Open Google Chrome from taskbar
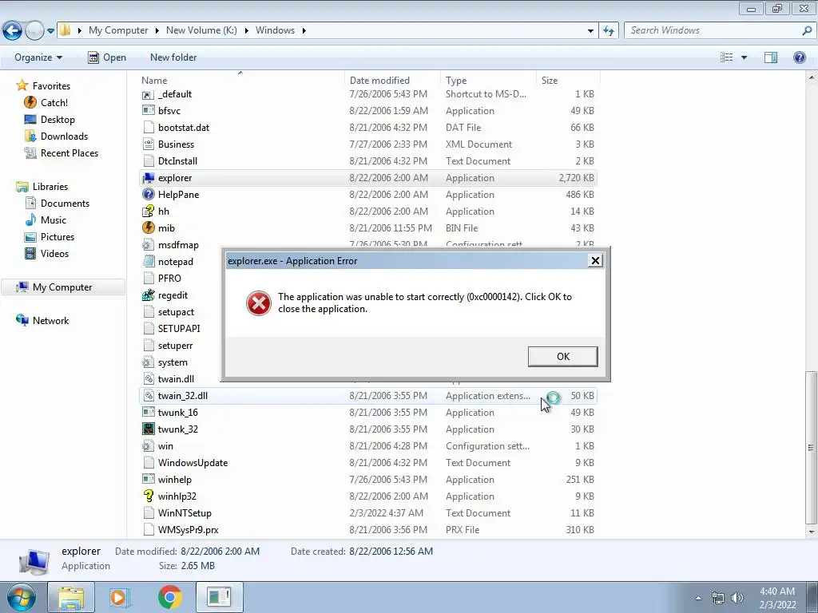 tap(169, 597)
